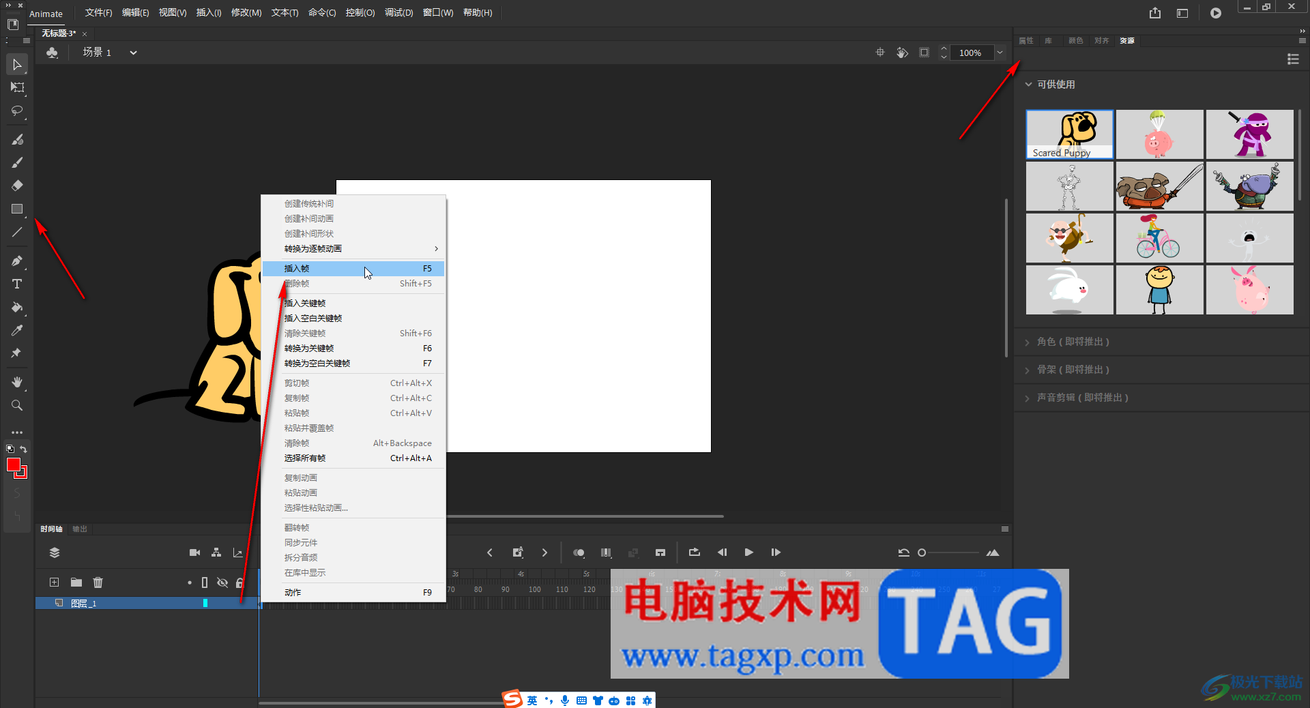Add a camera layer in the timeline

coord(194,552)
